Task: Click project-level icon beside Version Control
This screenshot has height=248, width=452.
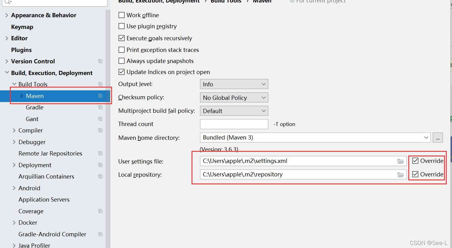Action: 100,61
